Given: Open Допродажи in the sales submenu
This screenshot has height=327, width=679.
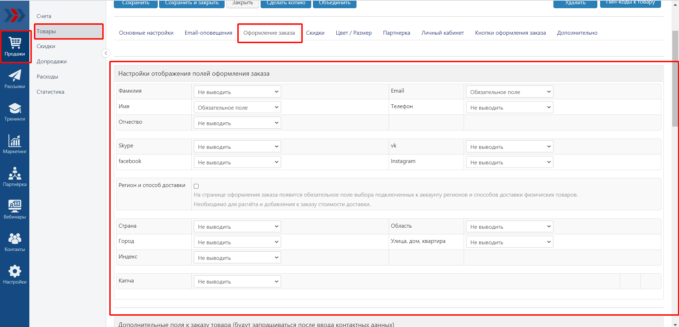Looking at the screenshot, I should [52, 62].
